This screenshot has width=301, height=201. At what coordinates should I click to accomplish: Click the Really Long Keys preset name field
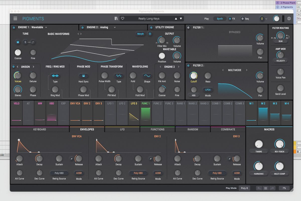coord(149,18)
